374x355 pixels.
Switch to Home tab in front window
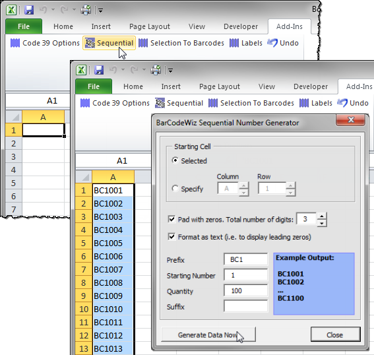[x=133, y=86]
